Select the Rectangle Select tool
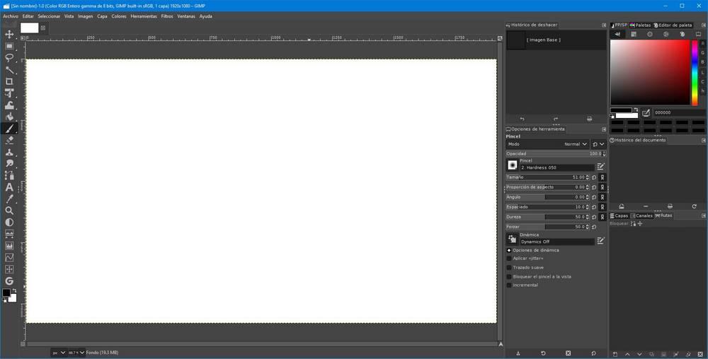Screen dimensions: 708x359 9,47
